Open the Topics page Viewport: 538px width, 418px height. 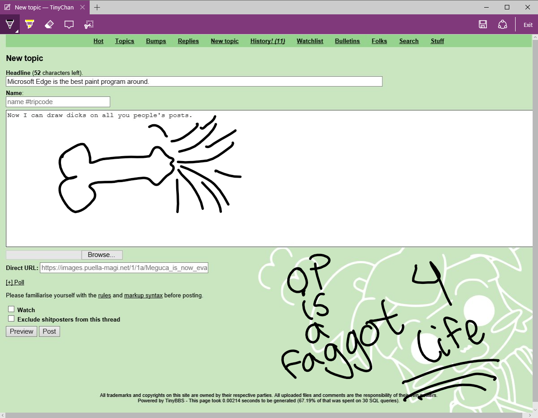coord(125,41)
